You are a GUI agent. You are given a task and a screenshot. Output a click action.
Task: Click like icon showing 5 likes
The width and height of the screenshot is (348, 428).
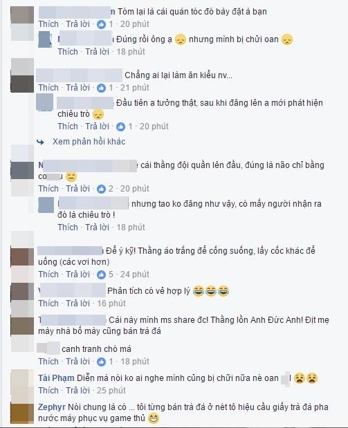click(x=101, y=275)
